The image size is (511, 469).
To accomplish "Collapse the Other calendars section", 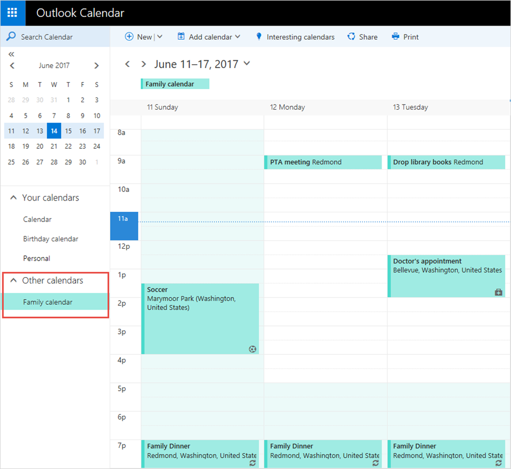I will (12, 280).
